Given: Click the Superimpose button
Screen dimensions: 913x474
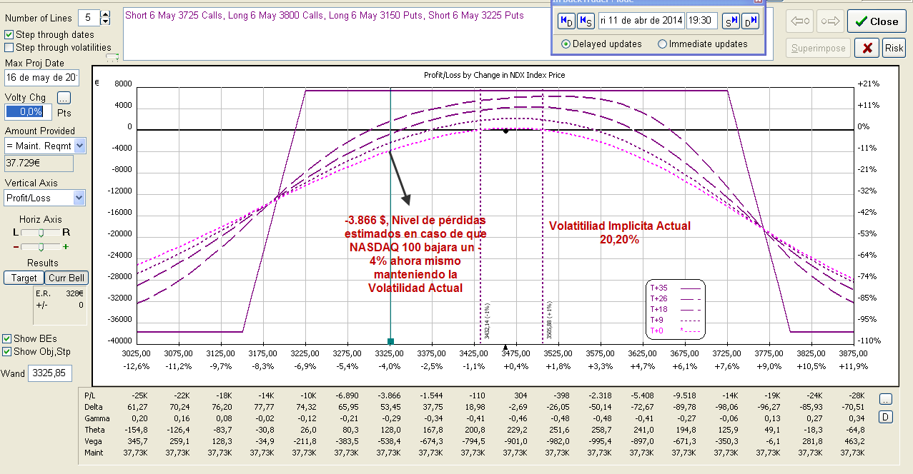Looking at the screenshot, I should click(x=818, y=48).
